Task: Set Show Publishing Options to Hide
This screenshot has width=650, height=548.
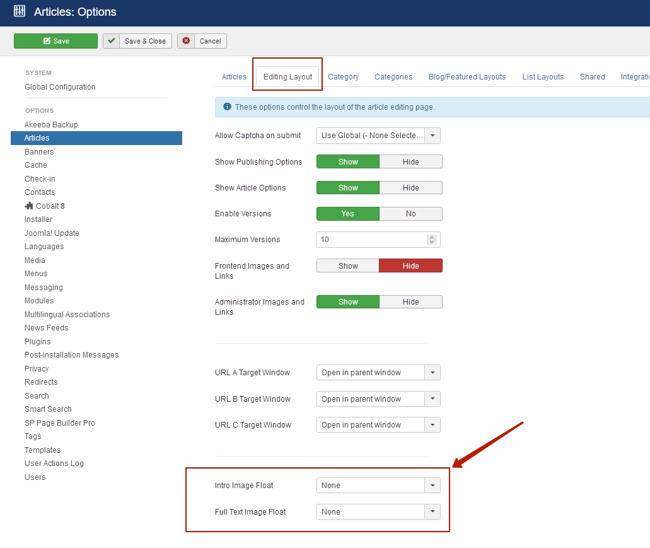Action: coord(410,162)
